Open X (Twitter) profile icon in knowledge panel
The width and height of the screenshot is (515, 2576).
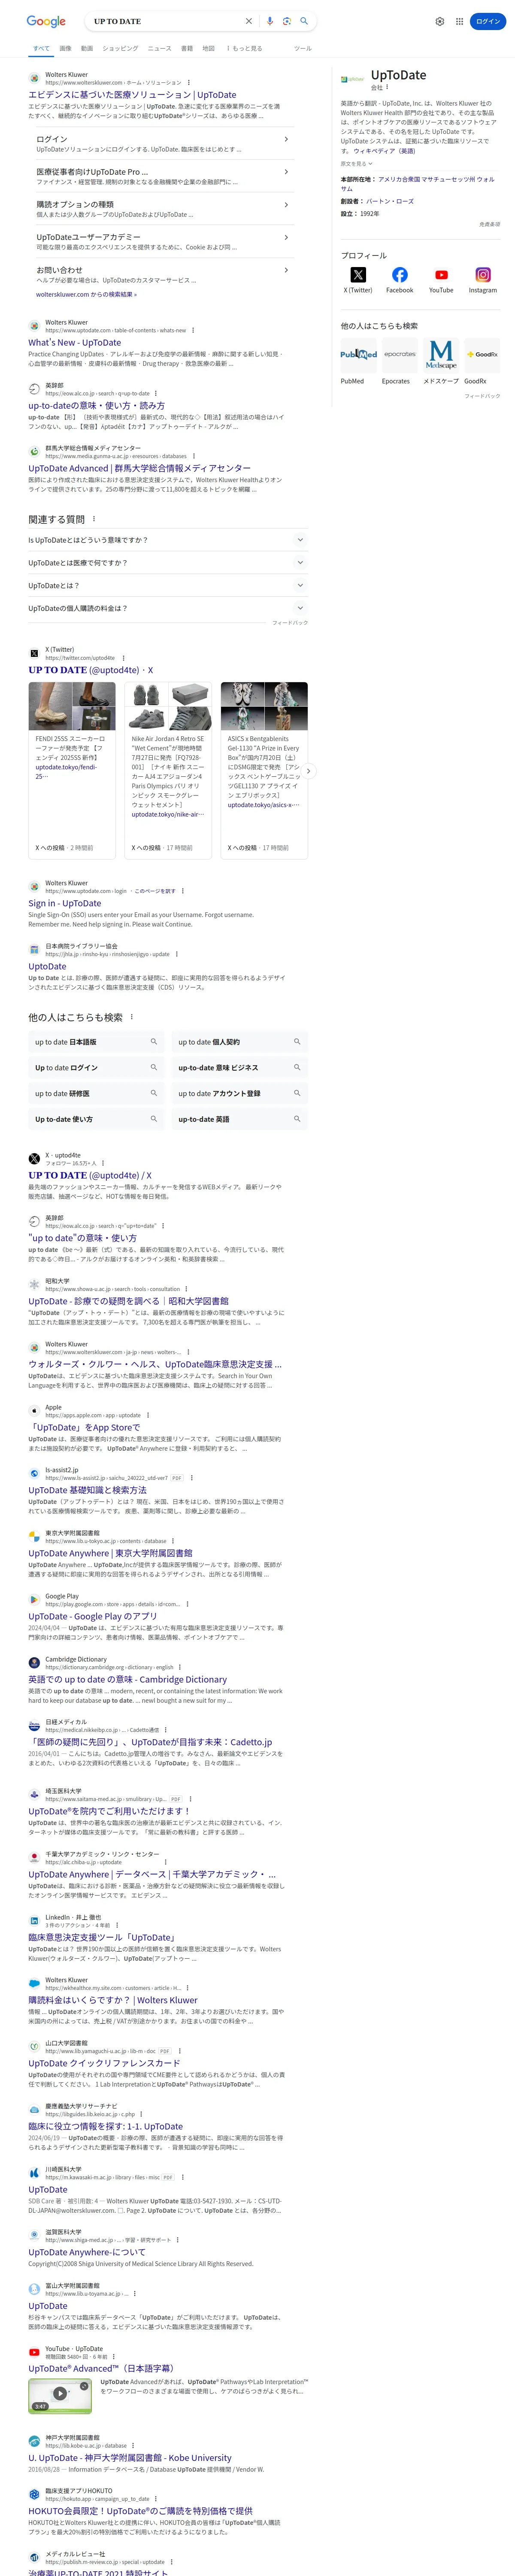point(358,275)
